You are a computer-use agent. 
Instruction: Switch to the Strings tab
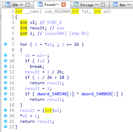pos(87,5)
